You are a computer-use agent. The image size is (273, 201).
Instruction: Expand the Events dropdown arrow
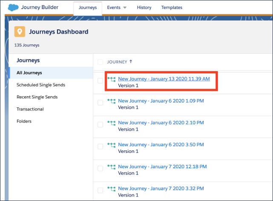point(125,8)
